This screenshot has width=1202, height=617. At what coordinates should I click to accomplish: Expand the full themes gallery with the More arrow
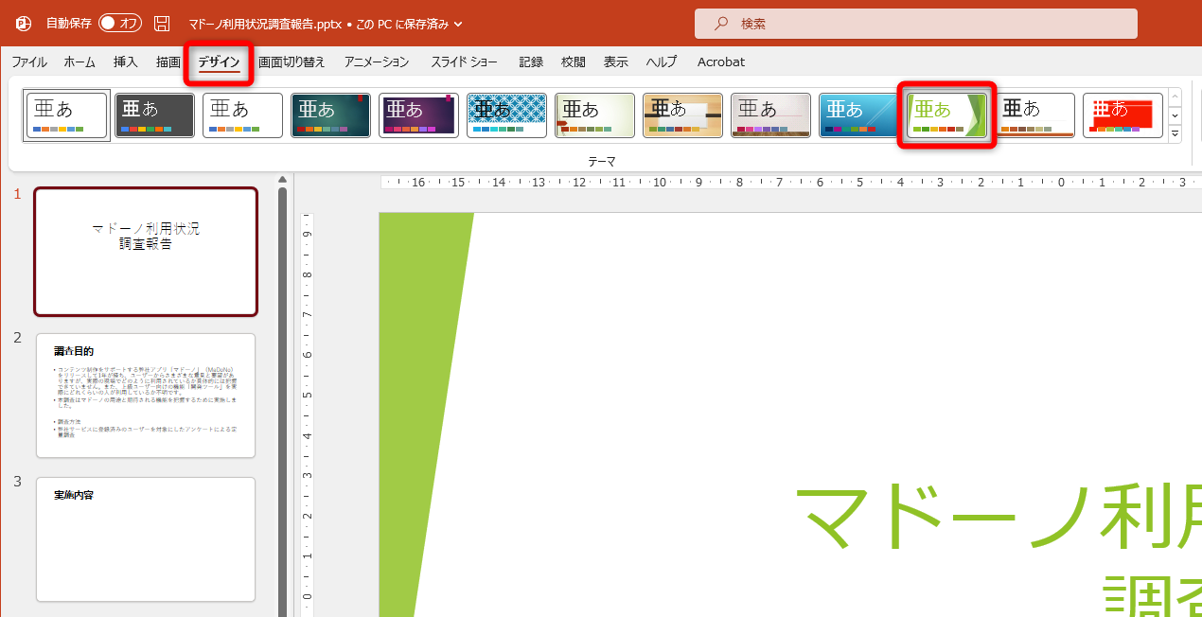click(x=1175, y=134)
